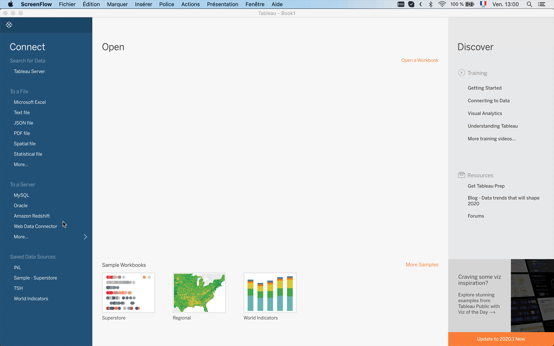The height and width of the screenshot is (346, 554).
Task: Click the Get Tableau Prep link
Action: [486, 186]
